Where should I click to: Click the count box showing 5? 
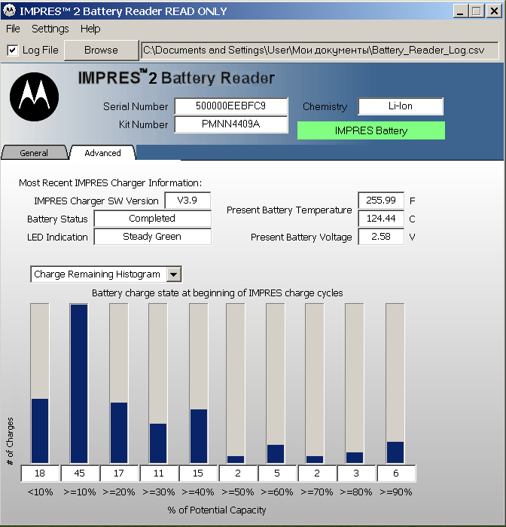tap(277, 473)
